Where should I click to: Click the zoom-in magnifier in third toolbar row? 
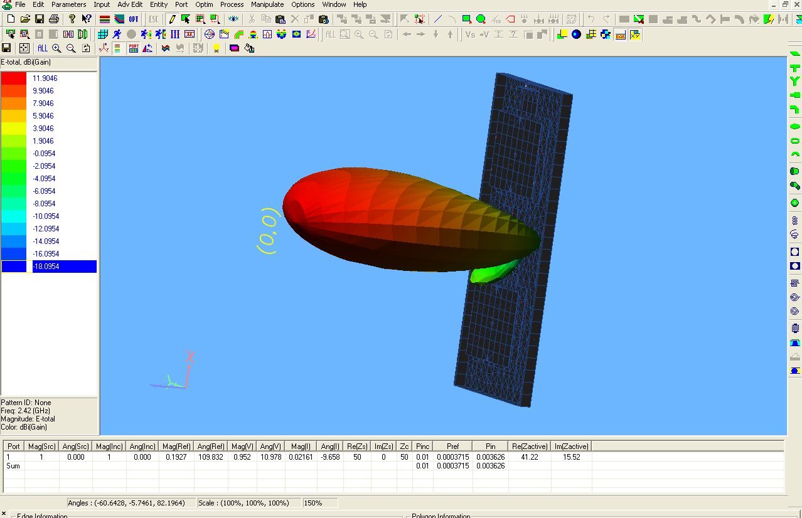click(x=56, y=48)
